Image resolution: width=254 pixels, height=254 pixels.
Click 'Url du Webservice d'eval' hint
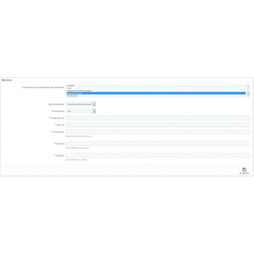76,160
